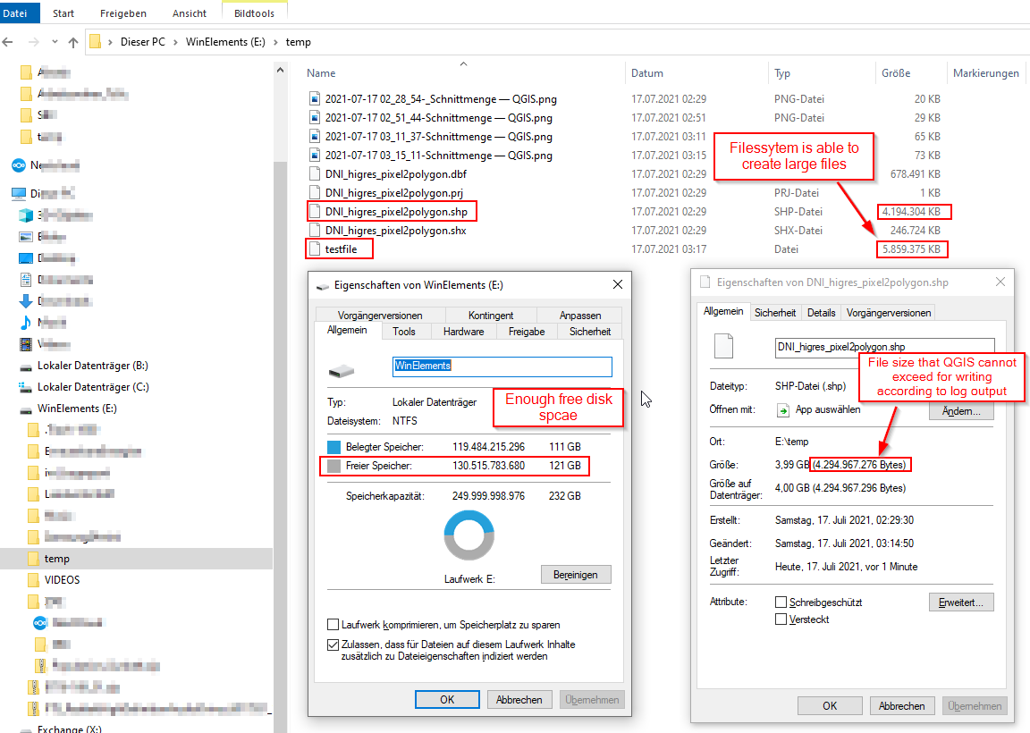Switch to the Bildtools ribbon tab
Image resolution: width=1030 pixels, height=733 pixels.
(254, 13)
